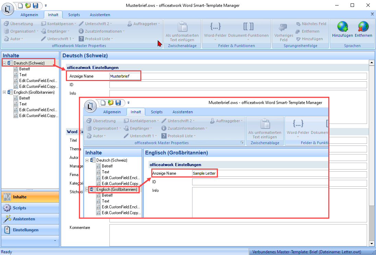This screenshot has height=255, width=376.
Task: Select Englisch (Großbritannien) in the left-edge Inhalte tree
Action: [x=34, y=92]
